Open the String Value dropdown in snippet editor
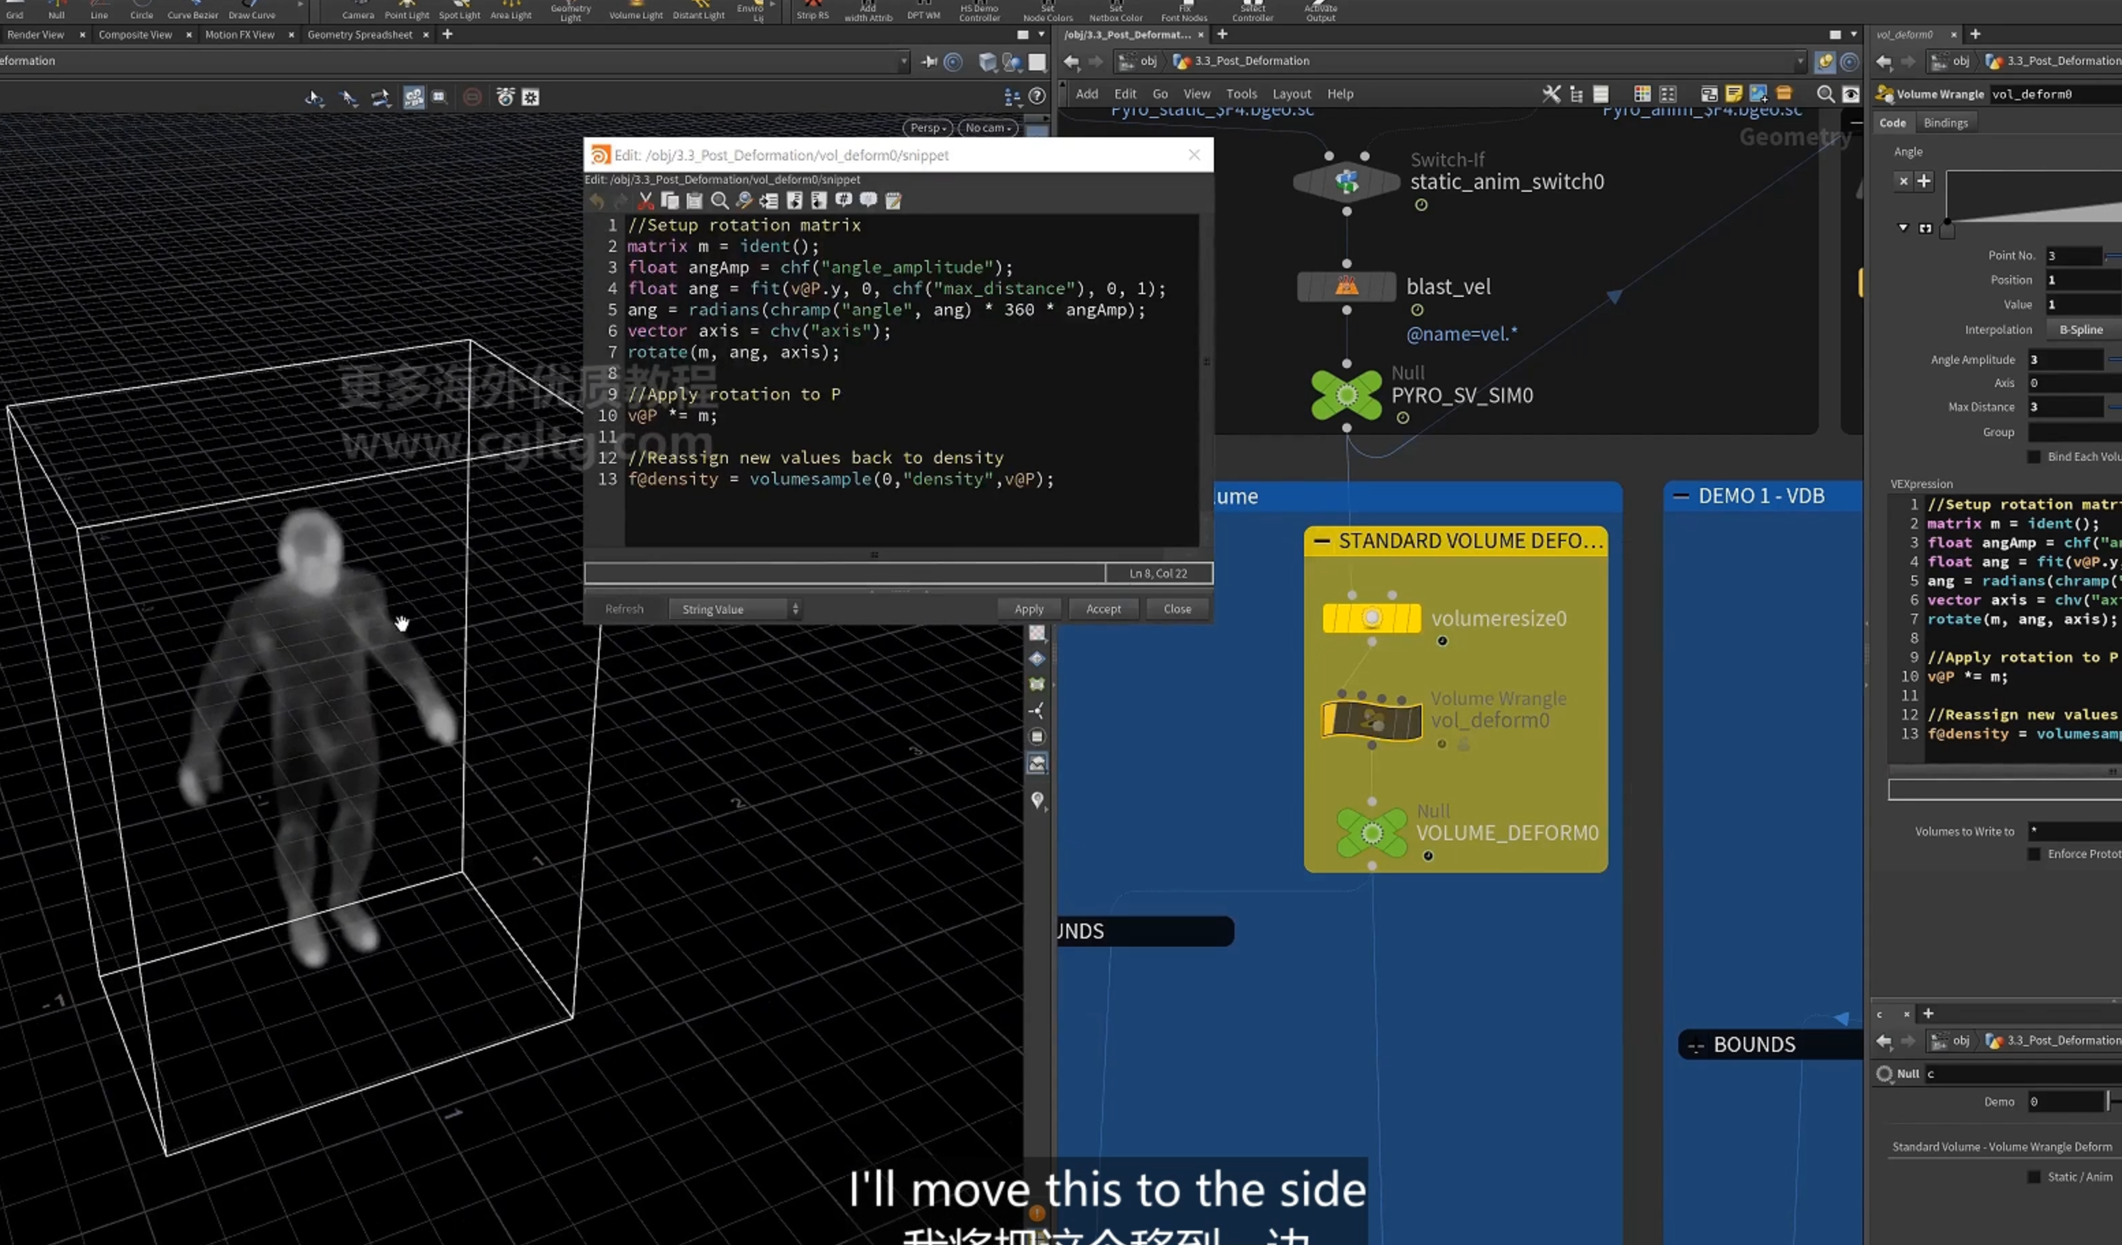 tap(734, 610)
